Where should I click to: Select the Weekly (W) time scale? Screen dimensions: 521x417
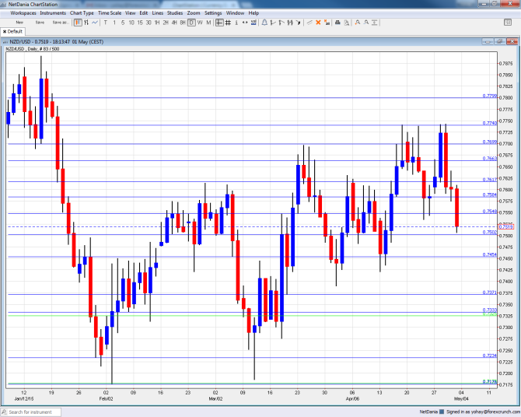(x=200, y=23)
